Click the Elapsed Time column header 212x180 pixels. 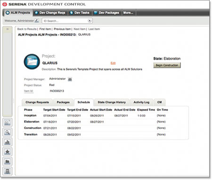coord(146,110)
